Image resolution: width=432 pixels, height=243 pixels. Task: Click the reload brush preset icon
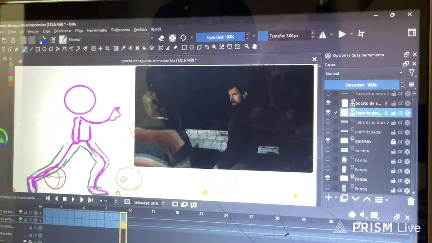click(x=183, y=37)
